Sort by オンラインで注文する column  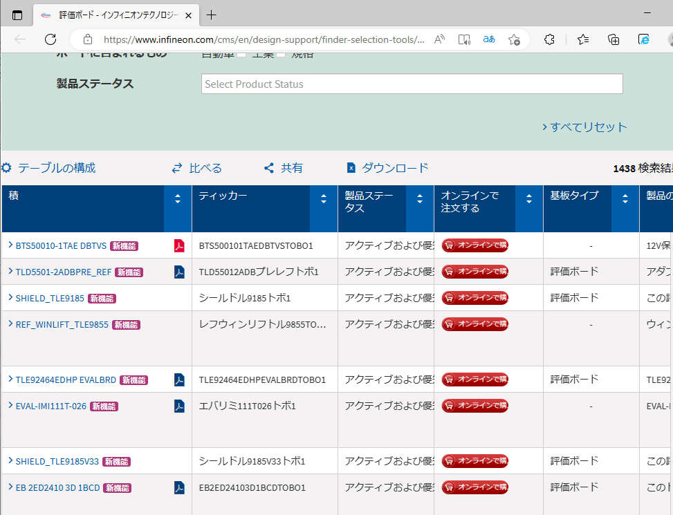[x=528, y=199]
